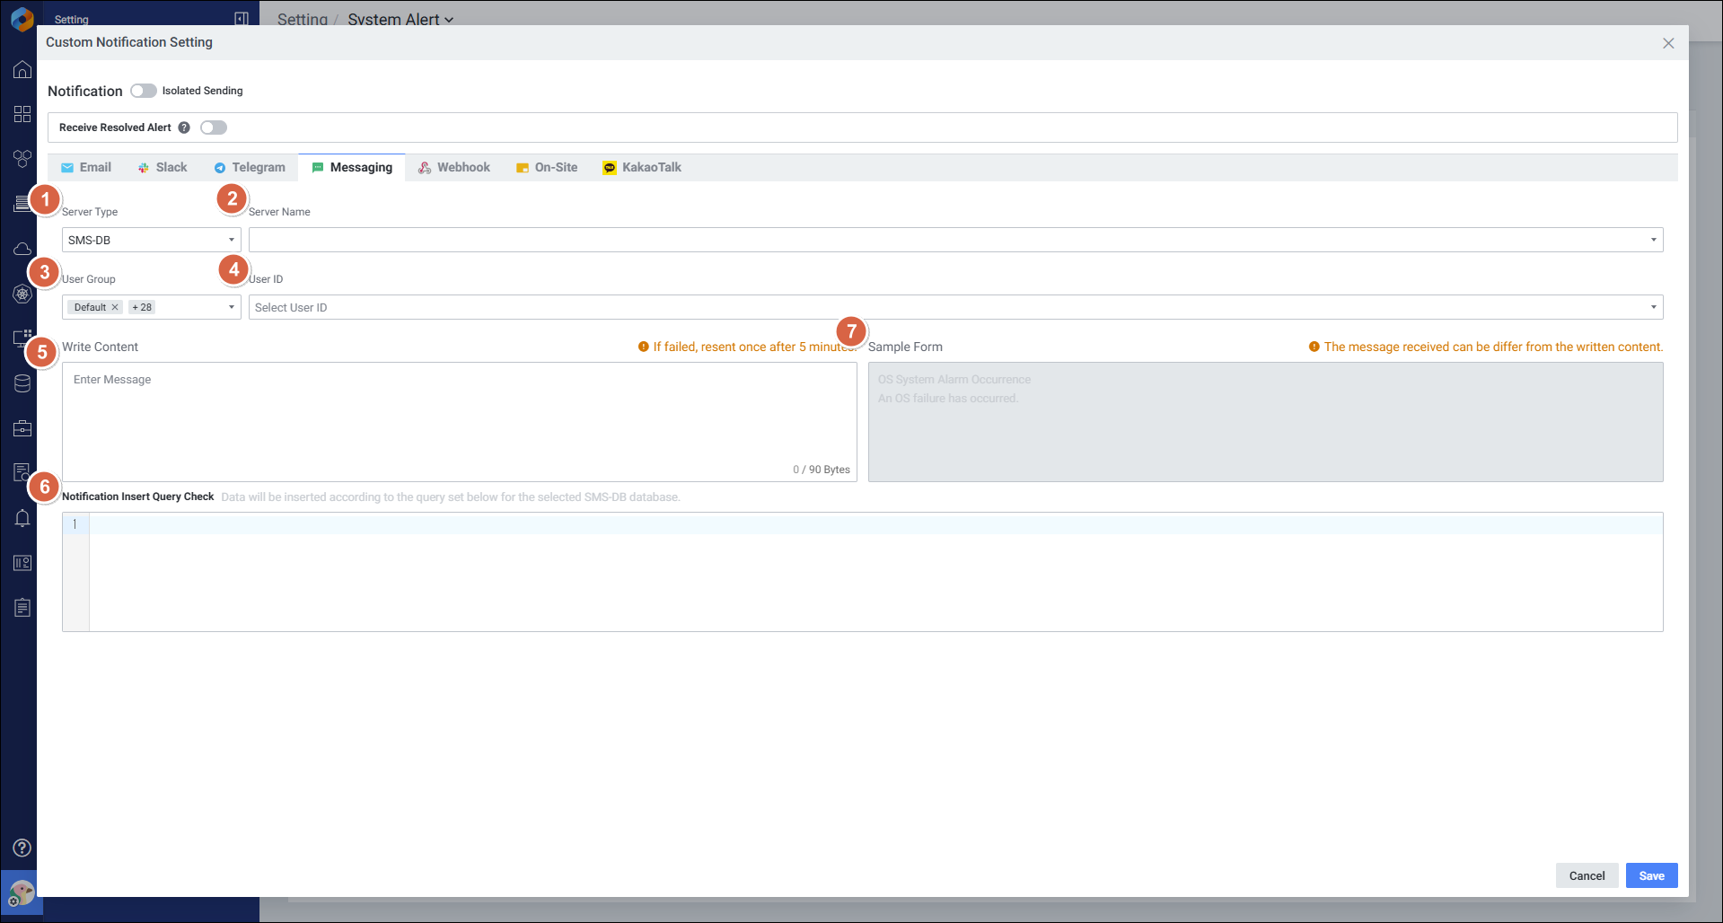Click the clipboard report icon in sidebar

pyautogui.click(x=22, y=609)
